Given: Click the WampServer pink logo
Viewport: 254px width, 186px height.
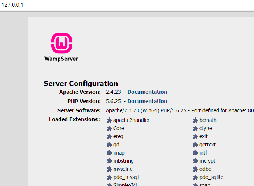Looking at the screenshot, I should pyautogui.click(x=62, y=43).
